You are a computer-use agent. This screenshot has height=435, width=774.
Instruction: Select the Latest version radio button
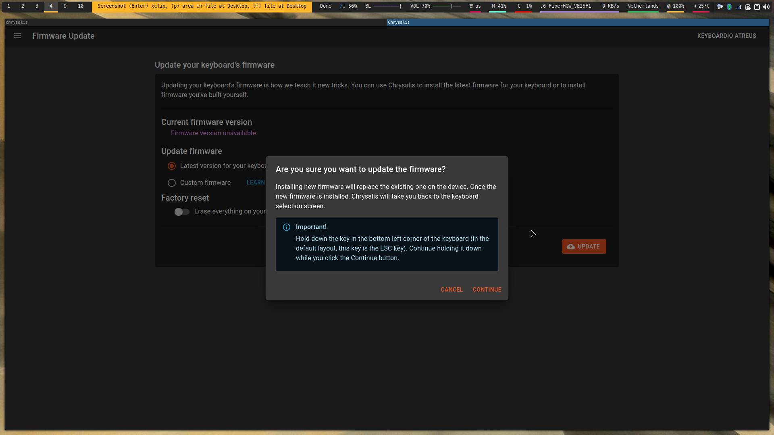pos(171,166)
